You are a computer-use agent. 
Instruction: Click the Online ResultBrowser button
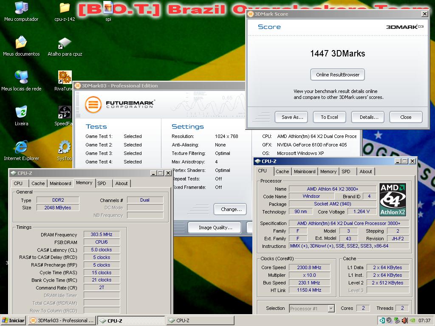click(x=338, y=75)
